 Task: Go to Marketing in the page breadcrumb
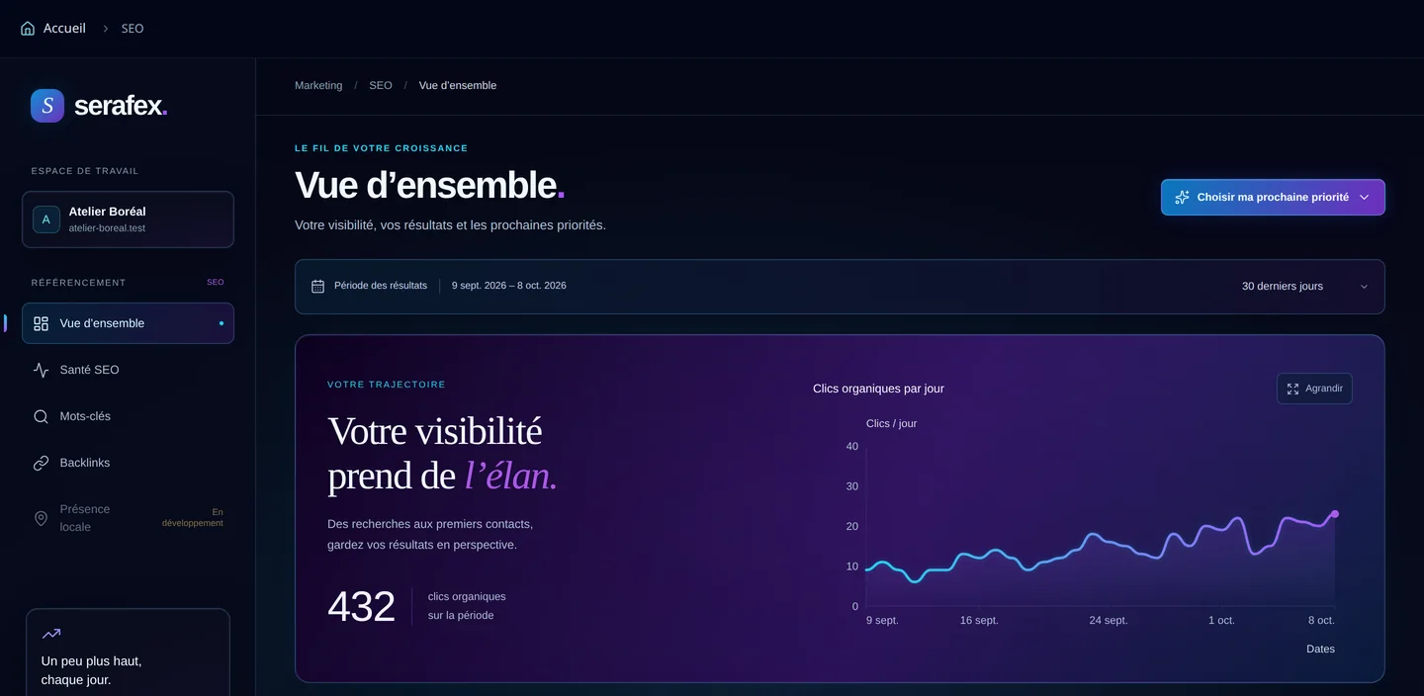tap(318, 86)
